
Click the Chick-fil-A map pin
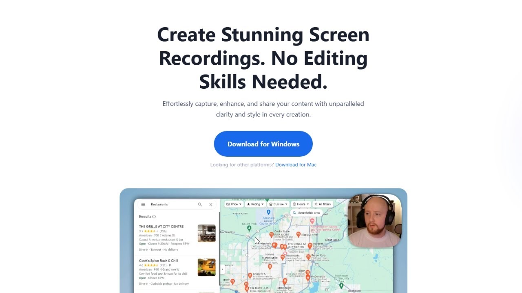click(x=250, y=276)
